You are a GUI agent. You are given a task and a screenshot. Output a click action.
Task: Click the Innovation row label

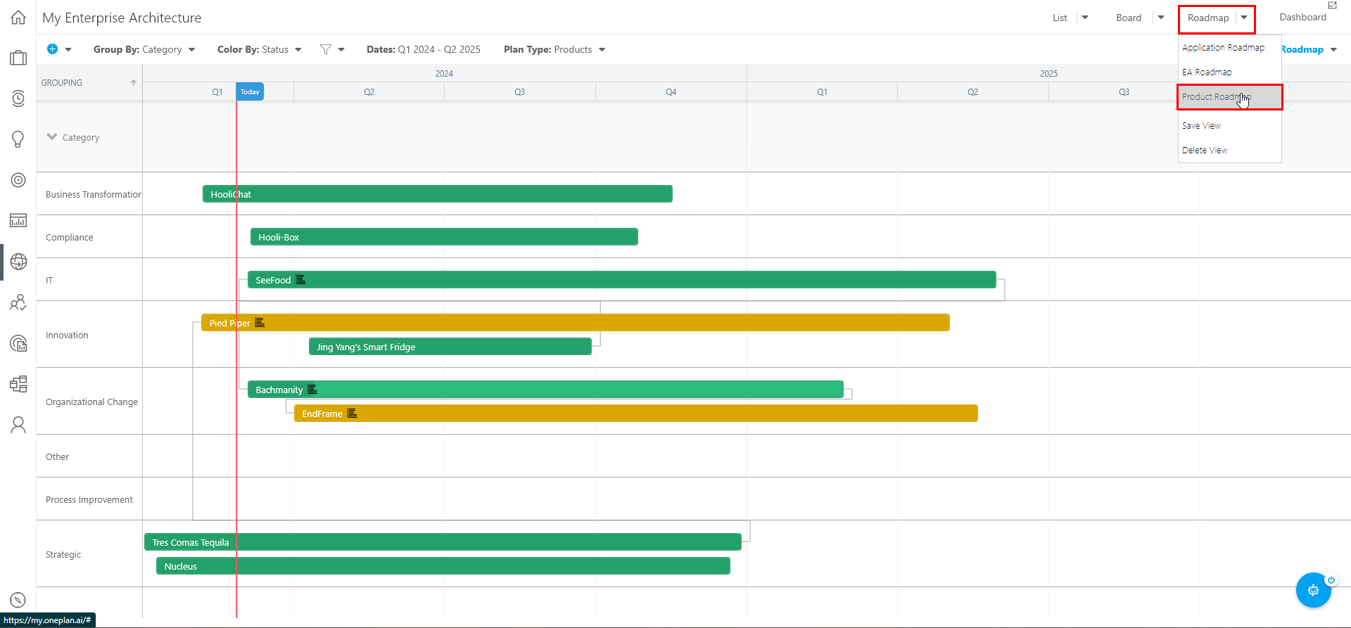[67, 335]
